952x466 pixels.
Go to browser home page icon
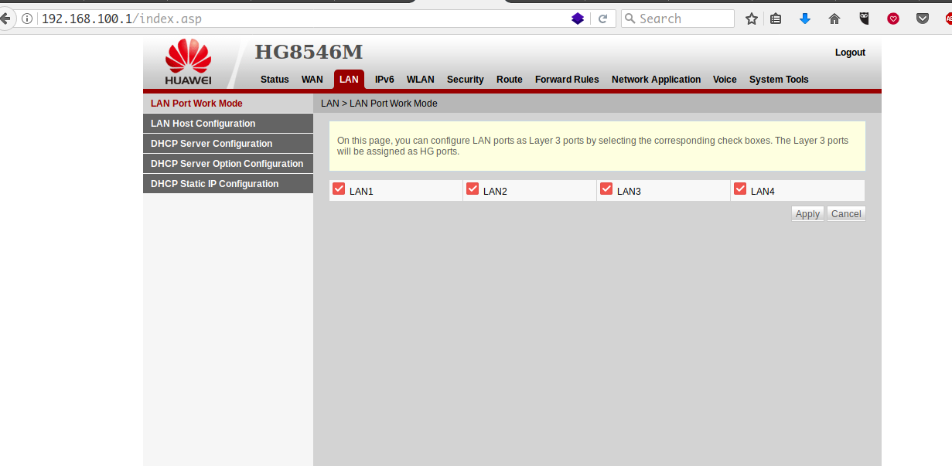(x=834, y=19)
